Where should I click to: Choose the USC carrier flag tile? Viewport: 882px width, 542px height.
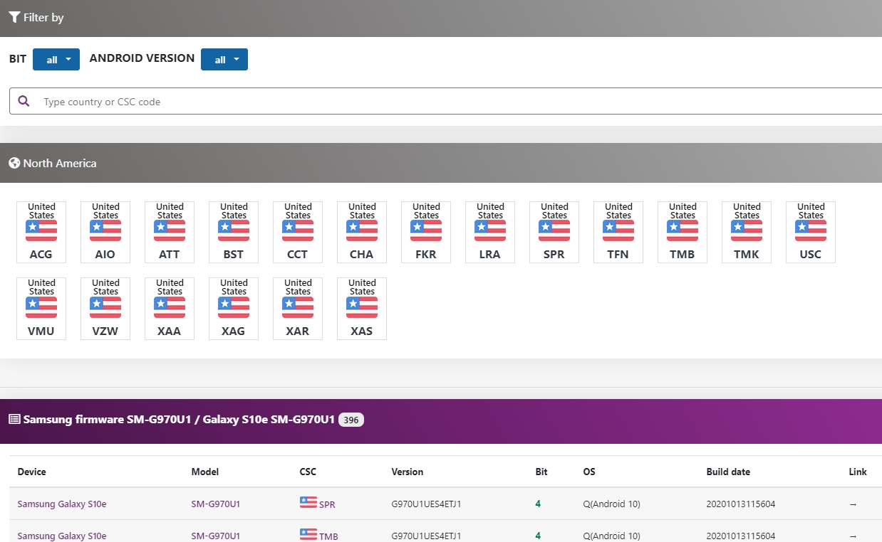(x=811, y=232)
